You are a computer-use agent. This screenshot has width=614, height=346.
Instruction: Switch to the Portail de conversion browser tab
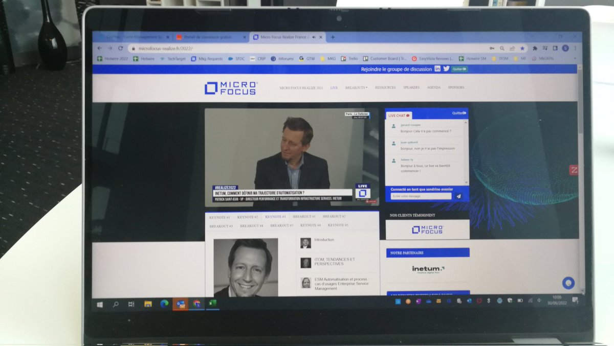click(210, 37)
